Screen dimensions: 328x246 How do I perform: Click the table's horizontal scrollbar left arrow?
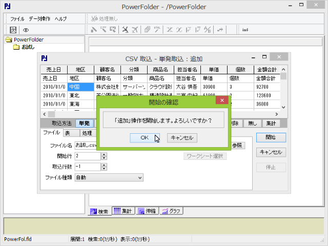point(45,114)
